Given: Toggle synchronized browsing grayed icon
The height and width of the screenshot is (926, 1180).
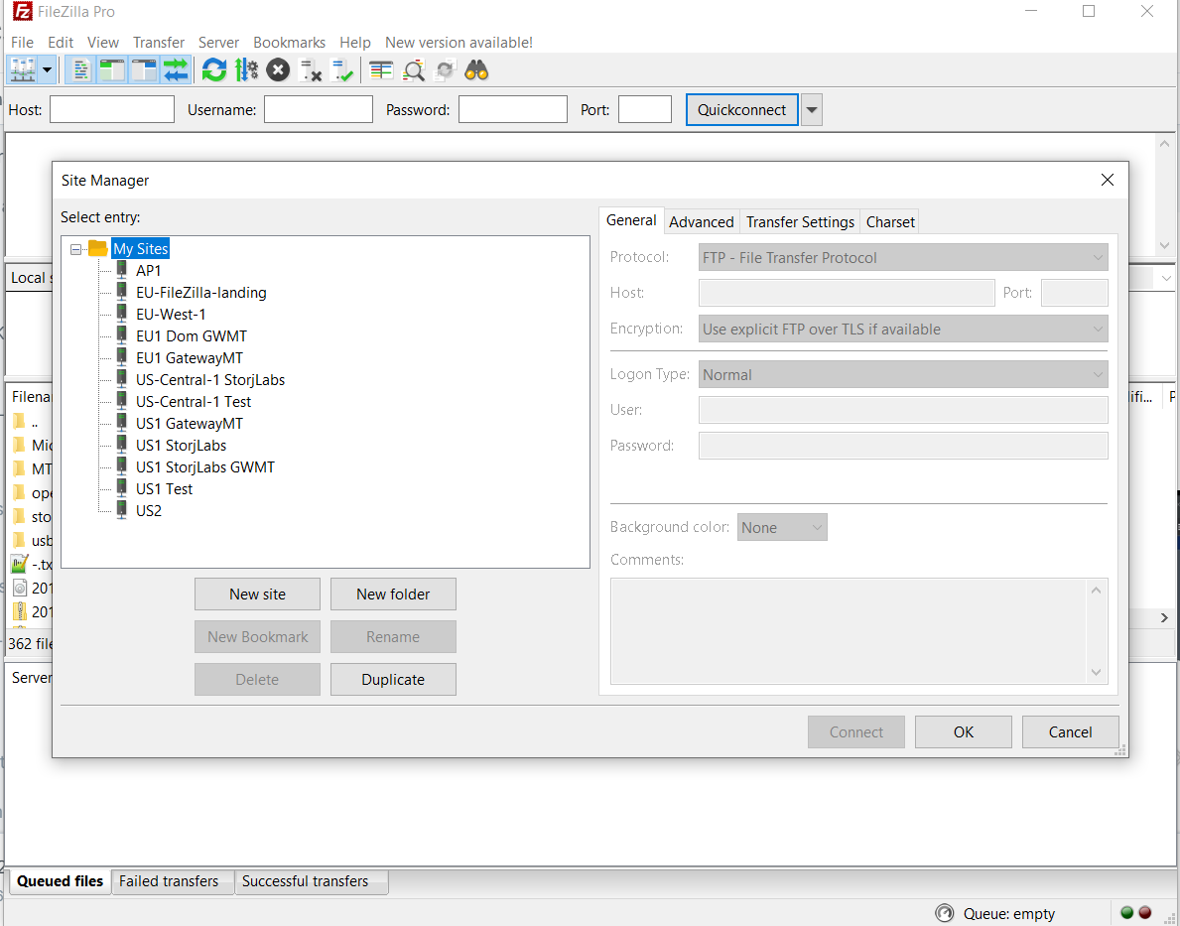Looking at the screenshot, I should tap(445, 70).
